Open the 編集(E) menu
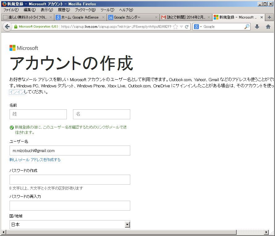Viewport: 275px width, 236px height. pyautogui.click(x=30, y=10)
